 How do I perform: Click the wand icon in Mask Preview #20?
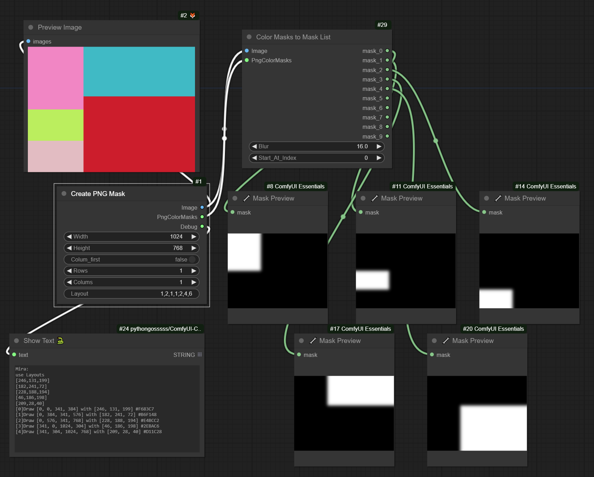click(446, 341)
